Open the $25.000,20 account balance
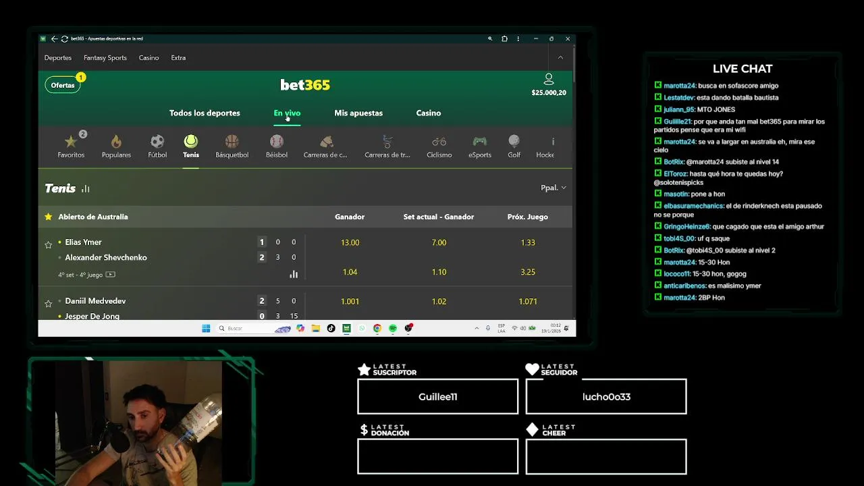 click(549, 92)
